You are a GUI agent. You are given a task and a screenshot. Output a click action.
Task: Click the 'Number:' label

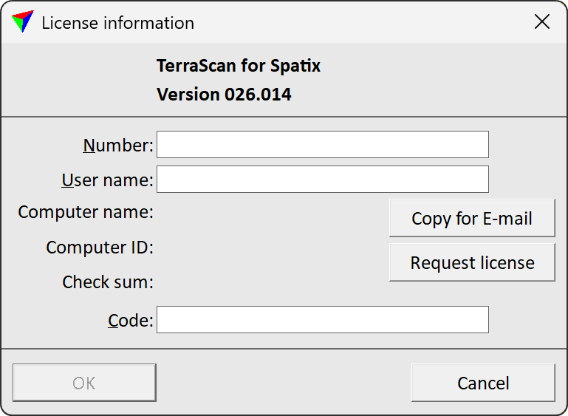click(118, 146)
